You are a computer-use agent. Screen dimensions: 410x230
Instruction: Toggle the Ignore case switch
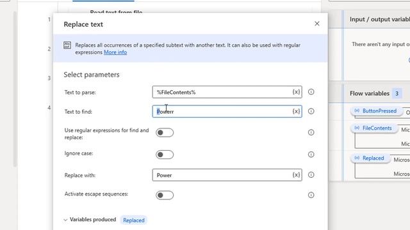pos(165,155)
